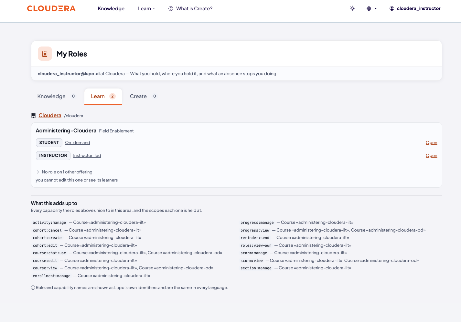Click the reminder:send capability

(x=255, y=238)
